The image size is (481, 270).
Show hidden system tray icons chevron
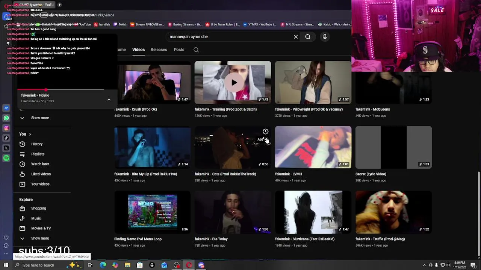[425, 265]
